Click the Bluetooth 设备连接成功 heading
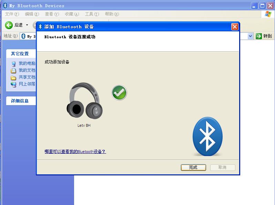The image size is (275, 205). (70, 37)
